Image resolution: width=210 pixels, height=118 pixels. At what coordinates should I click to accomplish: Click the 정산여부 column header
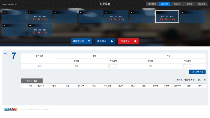pos(178,86)
